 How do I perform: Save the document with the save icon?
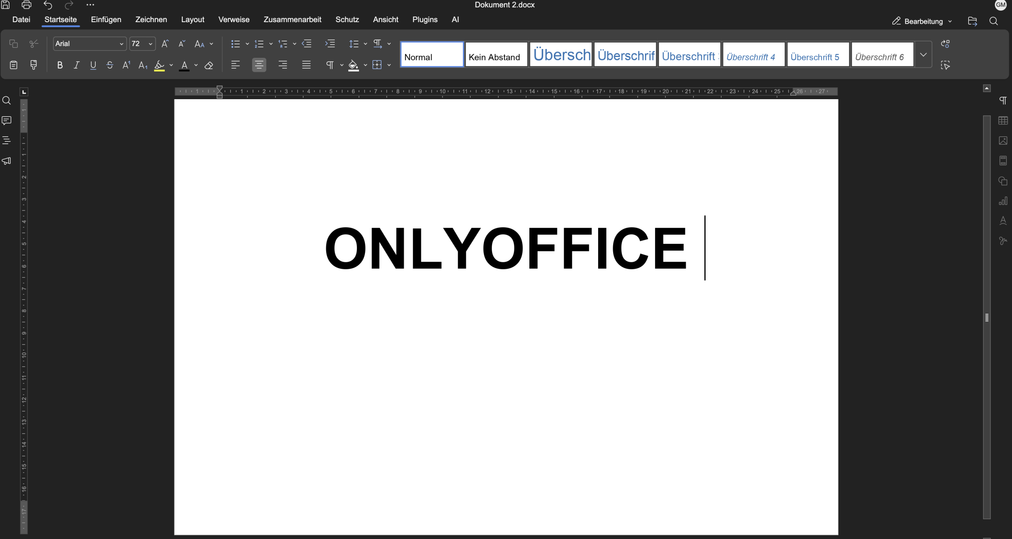pos(6,5)
